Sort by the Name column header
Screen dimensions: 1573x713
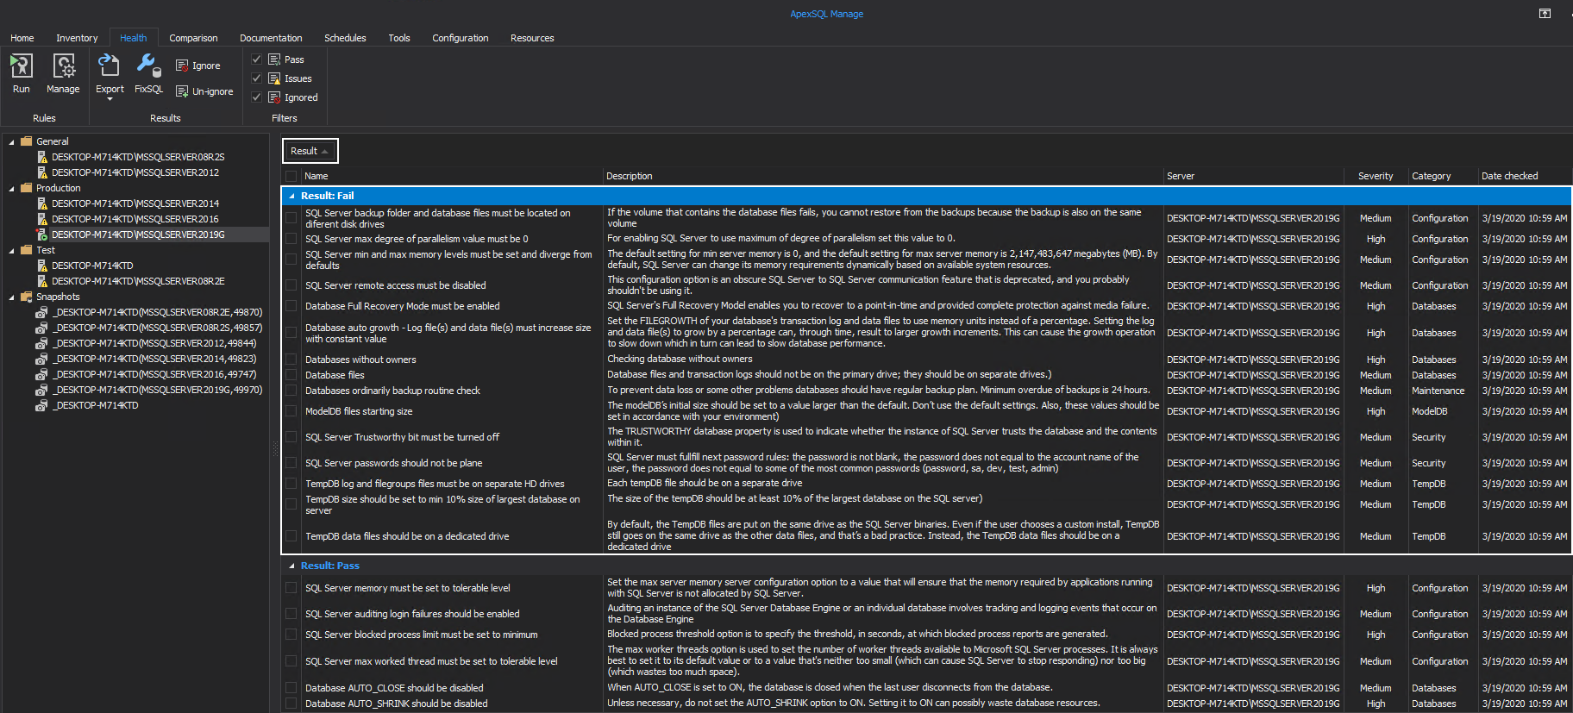click(x=451, y=176)
